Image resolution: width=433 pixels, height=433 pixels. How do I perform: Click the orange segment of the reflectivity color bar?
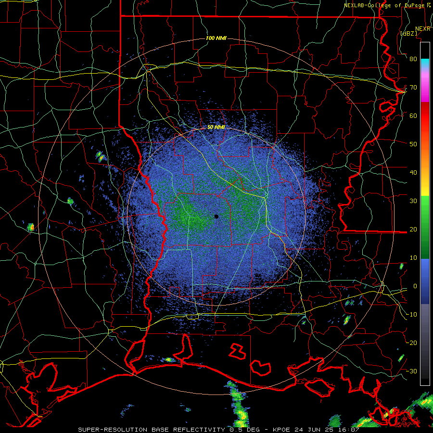(425, 159)
